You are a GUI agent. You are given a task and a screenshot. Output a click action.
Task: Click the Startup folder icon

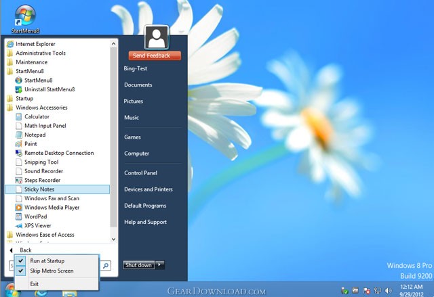pyautogui.click(x=10, y=99)
